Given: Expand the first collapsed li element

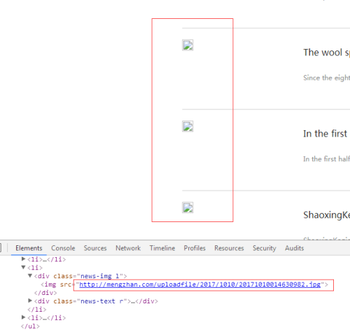Looking at the screenshot, I should [23, 259].
